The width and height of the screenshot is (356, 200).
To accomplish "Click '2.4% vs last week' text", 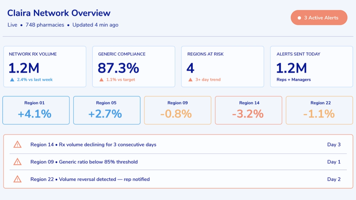I will pos(35,80).
